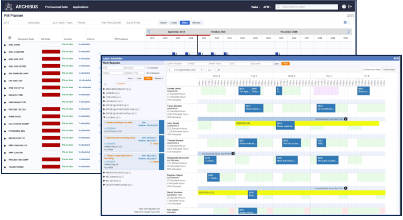Expand the AHU-15000 equipment row
Image resolution: width=403 pixels, height=220 pixels.
(5, 45)
